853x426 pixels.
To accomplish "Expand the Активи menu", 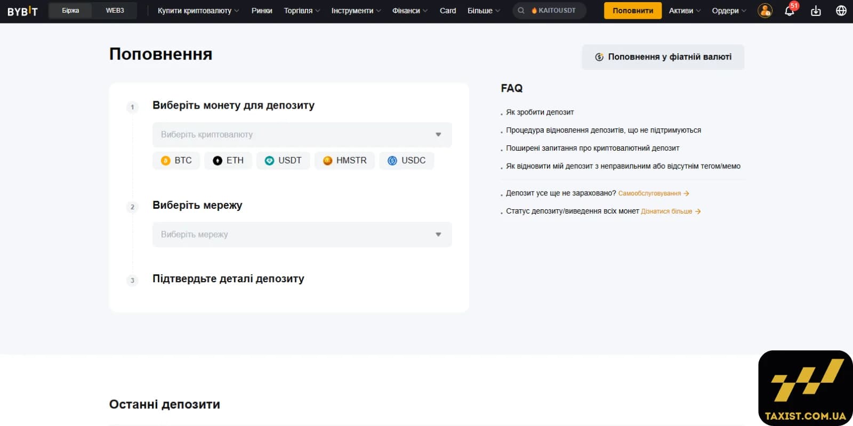I will 685,11.
